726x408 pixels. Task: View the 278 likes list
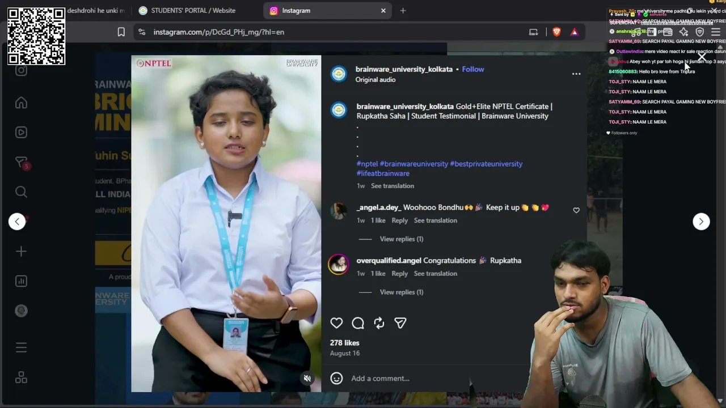pyautogui.click(x=345, y=343)
